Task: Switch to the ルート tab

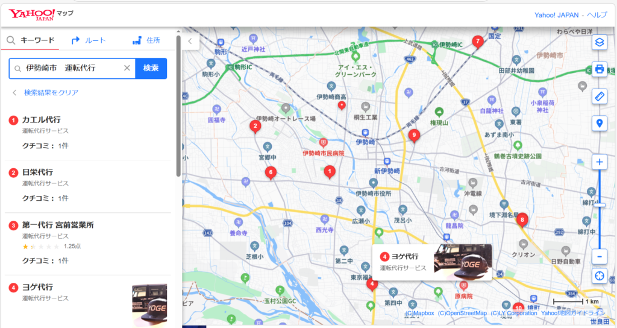Action: point(89,40)
